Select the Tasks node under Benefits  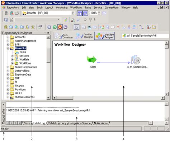[23, 52]
